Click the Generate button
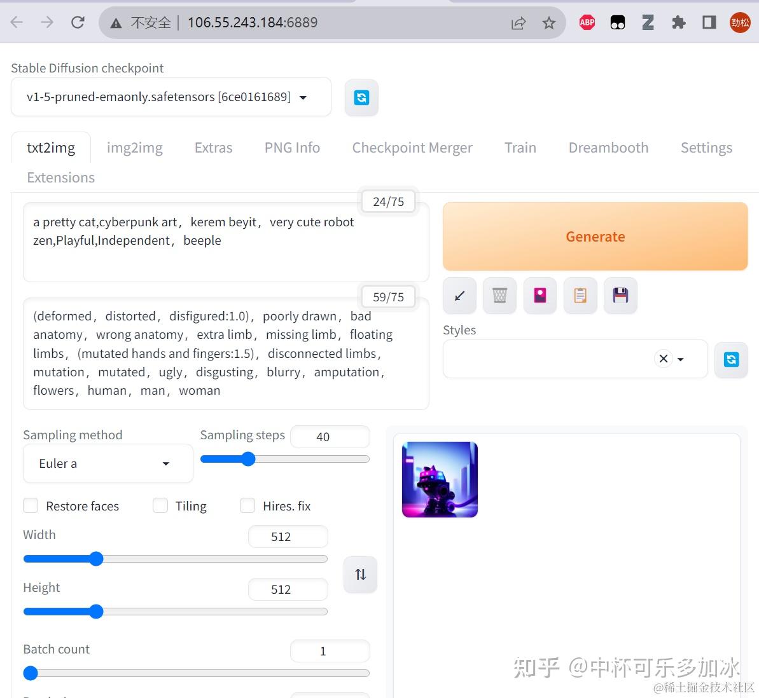Screen dimensions: 759x698 (594, 236)
